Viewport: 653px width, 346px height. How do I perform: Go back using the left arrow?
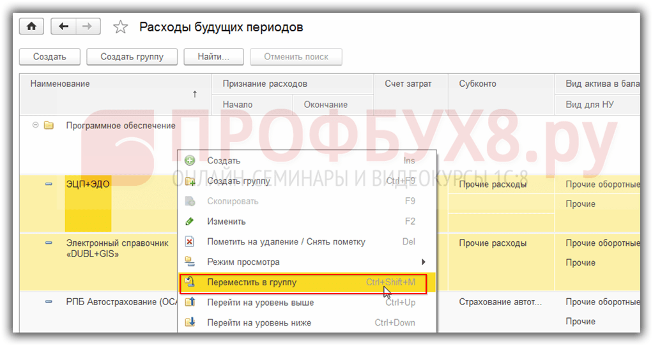(x=63, y=27)
